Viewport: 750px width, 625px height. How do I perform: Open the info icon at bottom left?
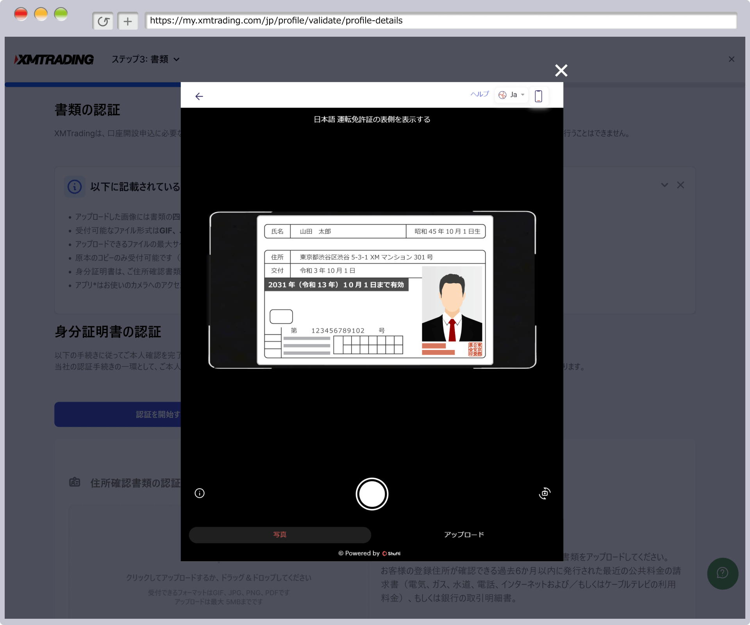point(200,493)
